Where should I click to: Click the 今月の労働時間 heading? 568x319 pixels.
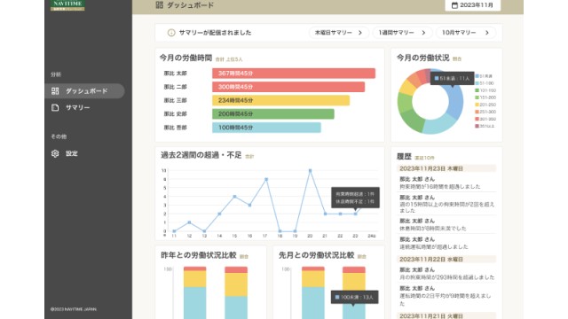tap(185, 58)
